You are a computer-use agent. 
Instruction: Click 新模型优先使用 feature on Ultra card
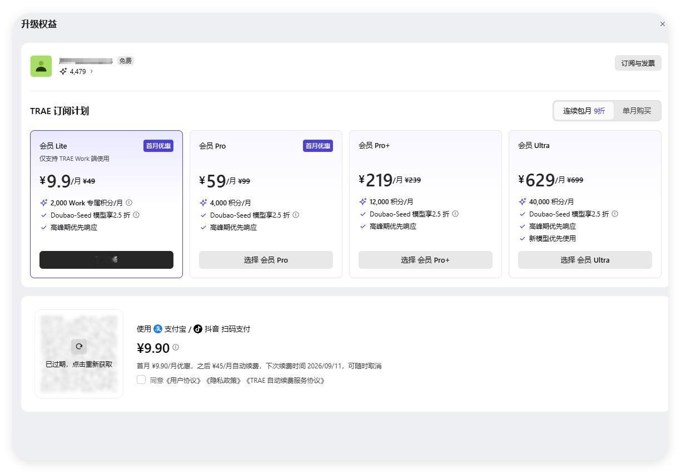pos(553,238)
